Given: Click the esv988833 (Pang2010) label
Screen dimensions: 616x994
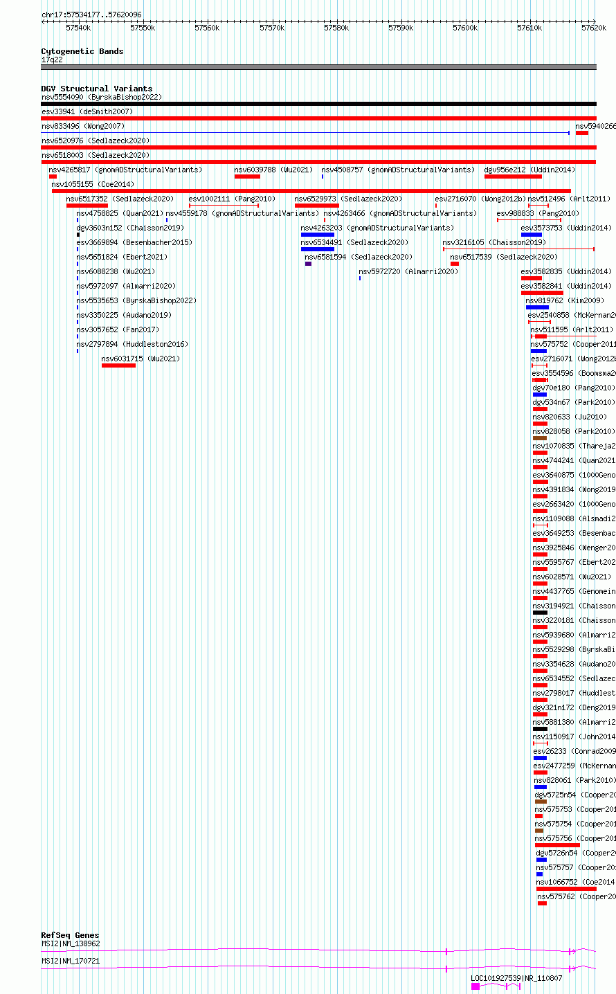Looking at the screenshot, I should 538,213.
